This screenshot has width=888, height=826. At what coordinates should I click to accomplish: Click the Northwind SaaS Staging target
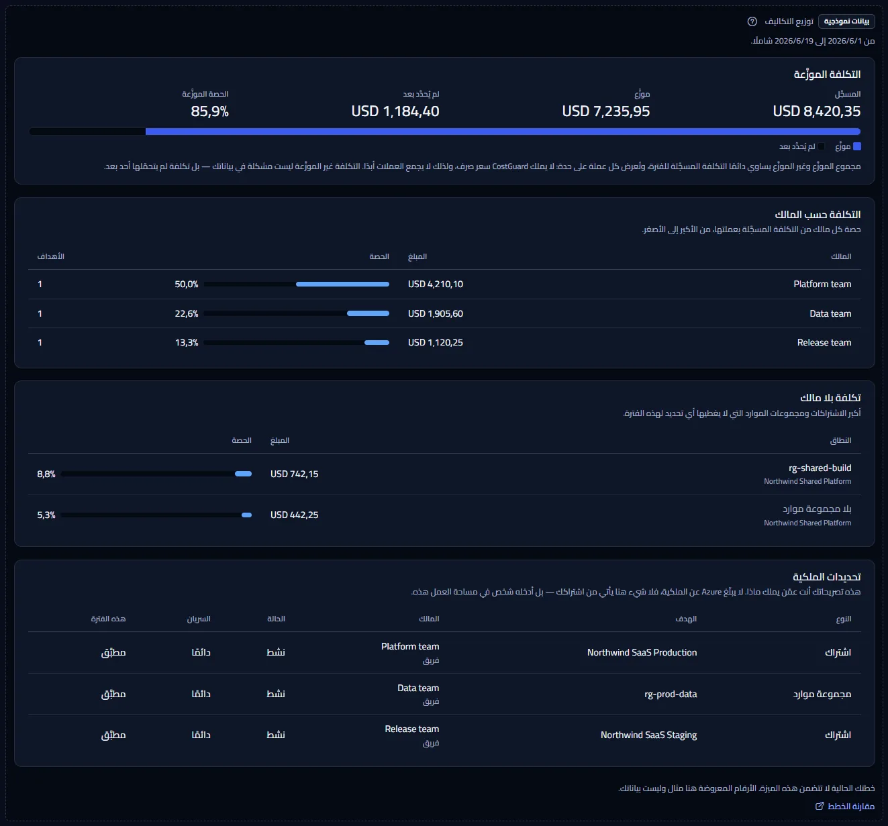pyautogui.click(x=648, y=735)
